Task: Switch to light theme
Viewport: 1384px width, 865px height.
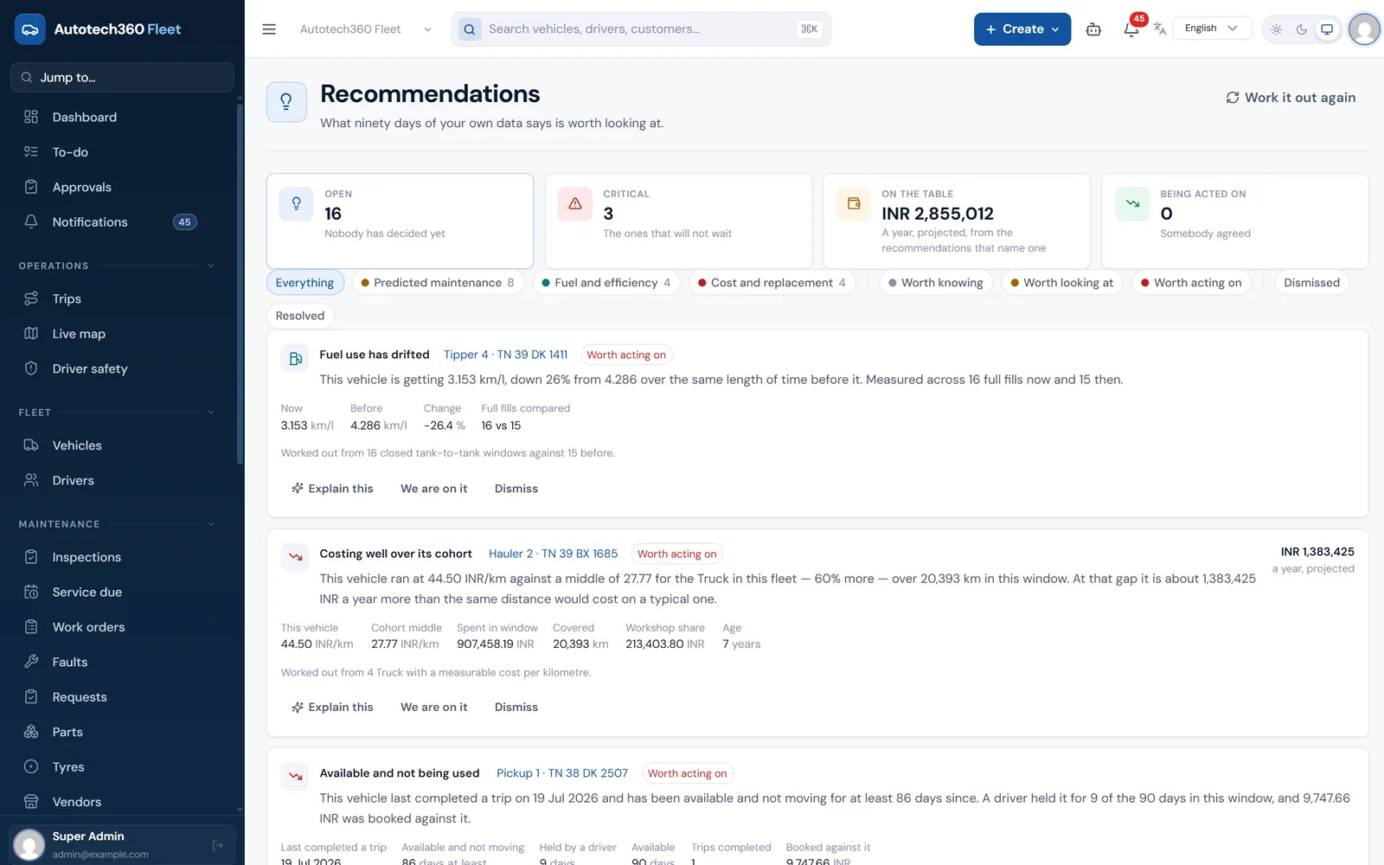Action: click(1277, 29)
